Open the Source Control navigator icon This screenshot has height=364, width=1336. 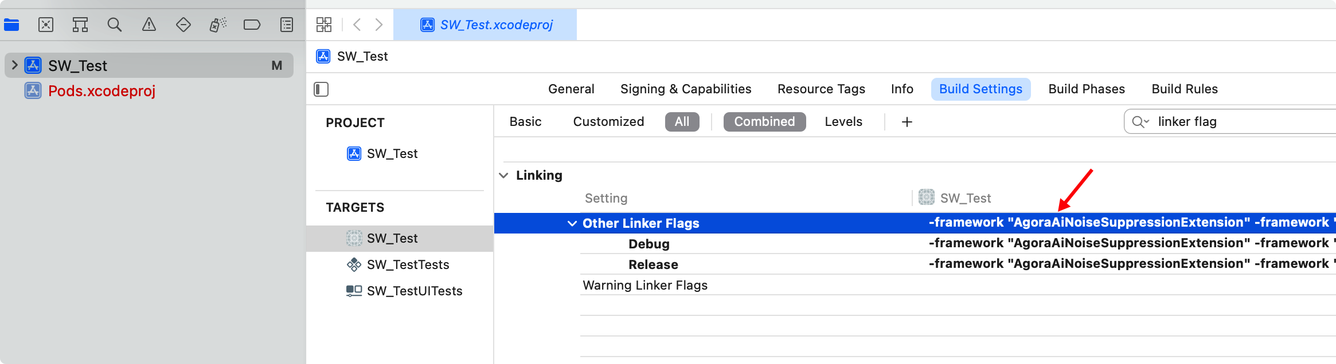click(46, 25)
